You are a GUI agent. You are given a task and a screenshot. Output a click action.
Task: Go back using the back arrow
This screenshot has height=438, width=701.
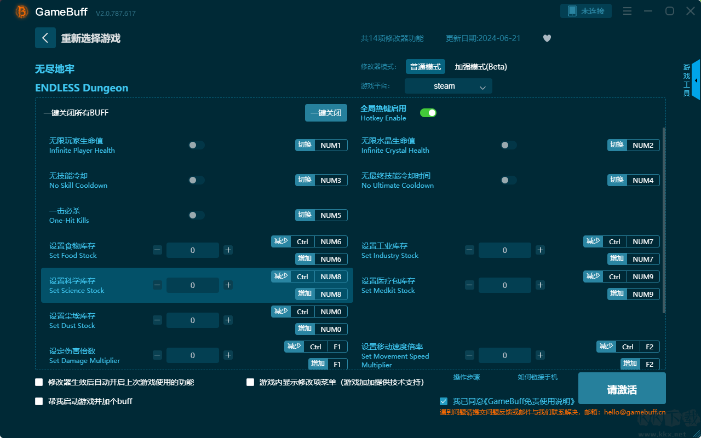coord(45,37)
